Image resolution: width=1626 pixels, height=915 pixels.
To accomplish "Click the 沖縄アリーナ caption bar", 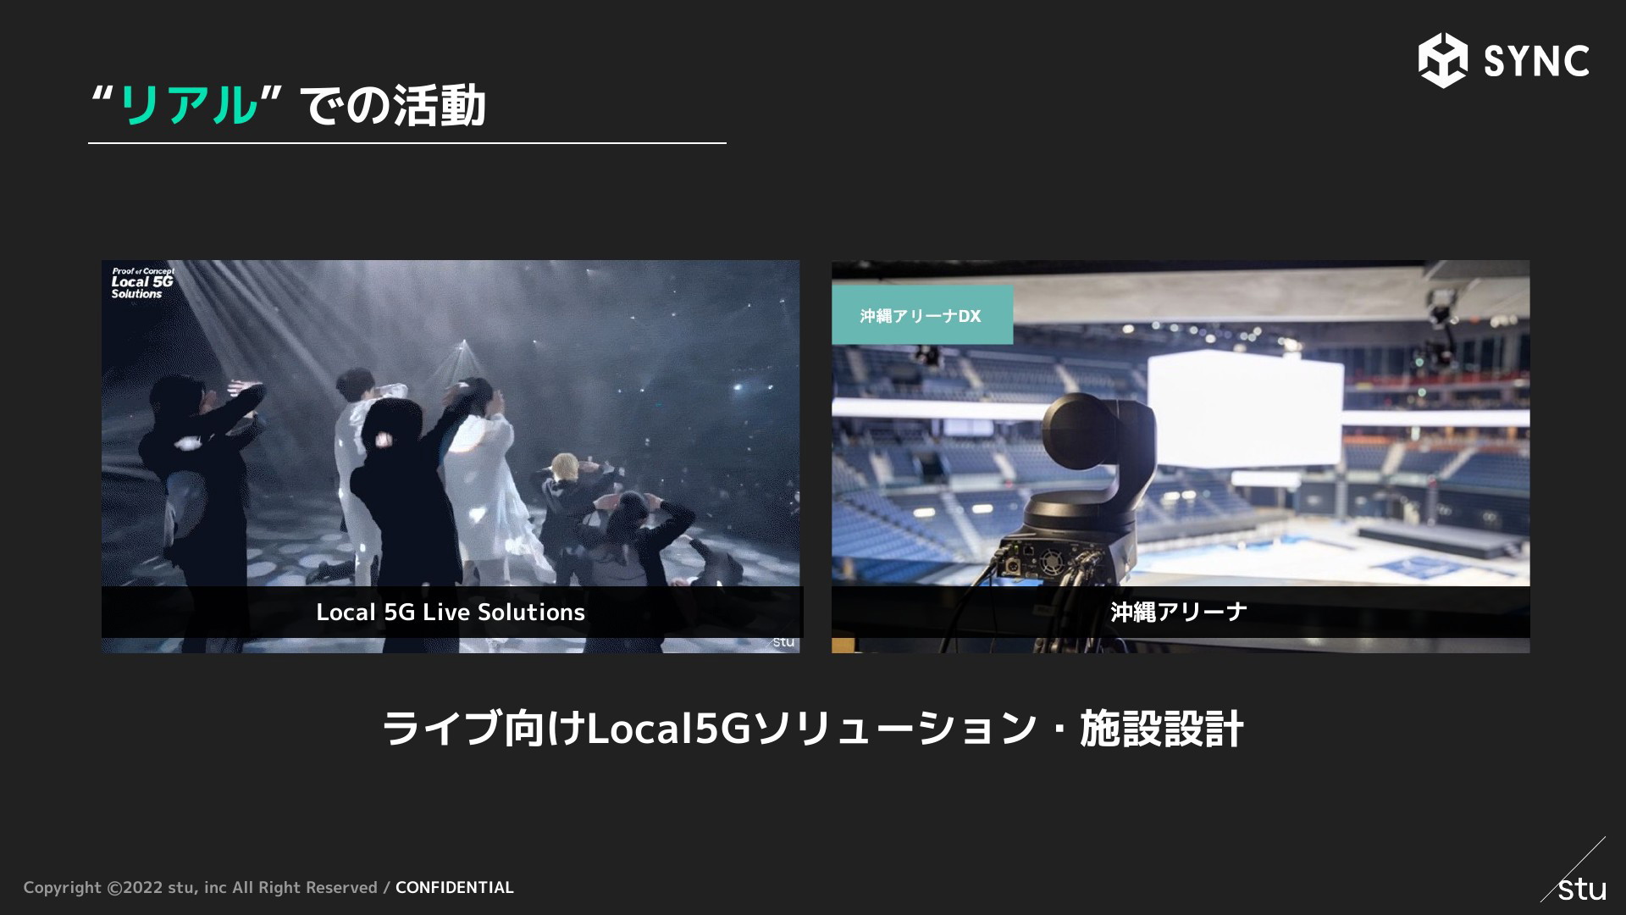I will point(1181,612).
